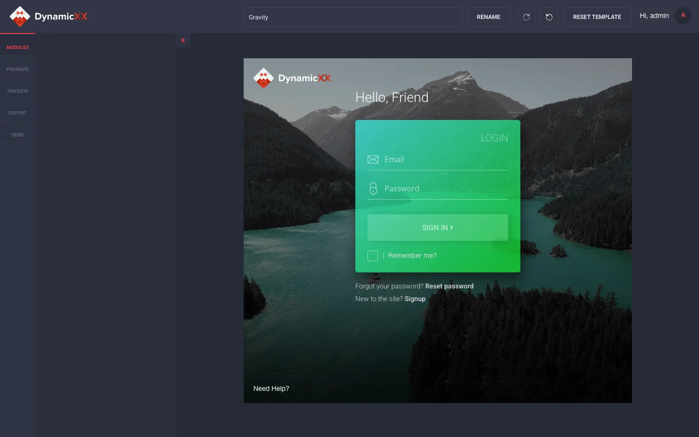Click the New to the site? text
This screenshot has width=699, height=437.
[x=379, y=299]
